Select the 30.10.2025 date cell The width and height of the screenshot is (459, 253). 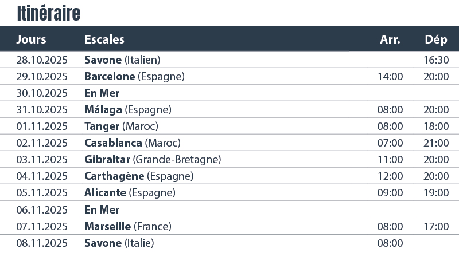pyautogui.click(x=42, y=93)
